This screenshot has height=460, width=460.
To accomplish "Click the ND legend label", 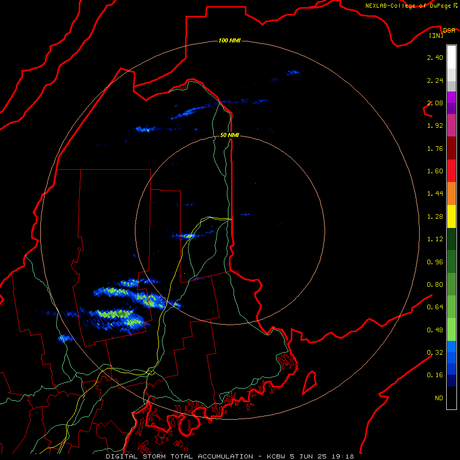I will click(439, 398).
